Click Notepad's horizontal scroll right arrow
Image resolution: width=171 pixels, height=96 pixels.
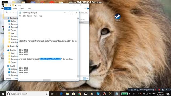click(x=76, y=80)
